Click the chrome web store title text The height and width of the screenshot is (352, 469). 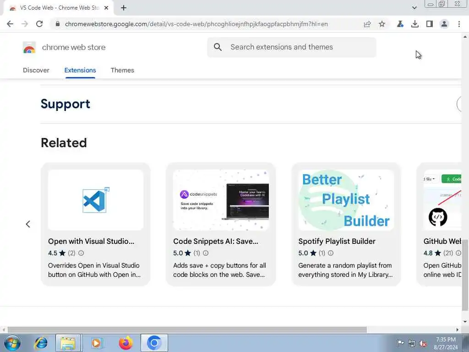74,47
